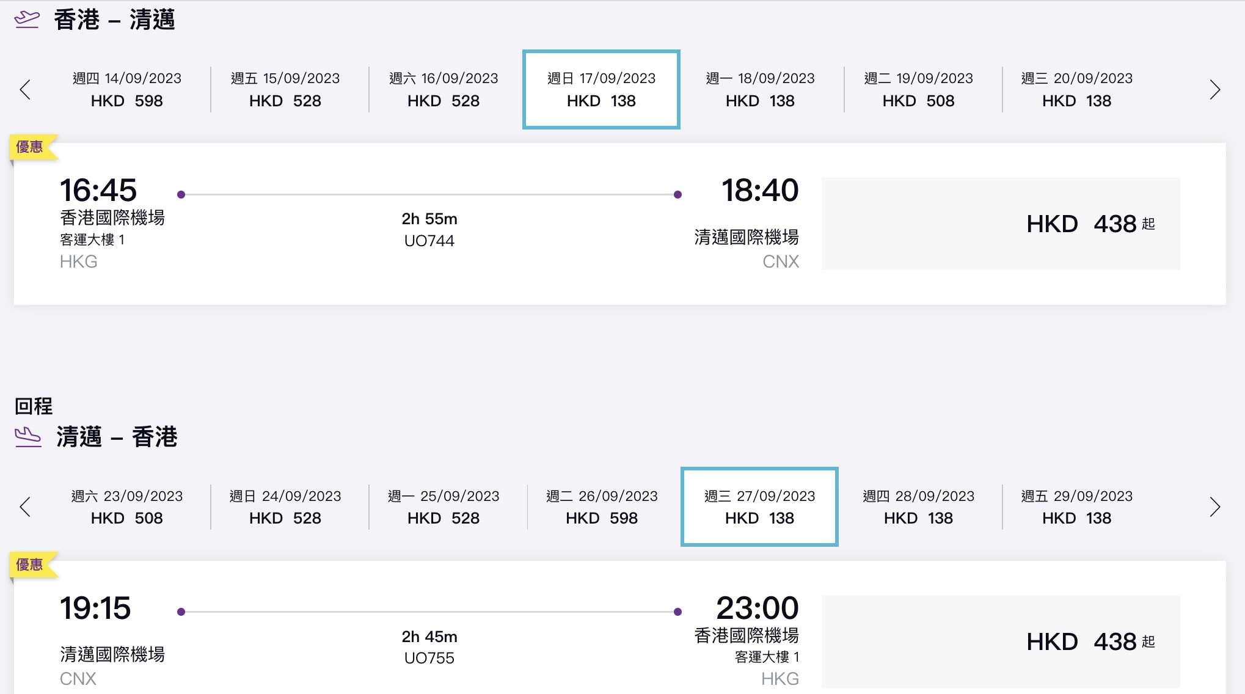Show earlier return dates with left arrow
The height and width of the screenshot is (694, 1245).
pos(25,507)
